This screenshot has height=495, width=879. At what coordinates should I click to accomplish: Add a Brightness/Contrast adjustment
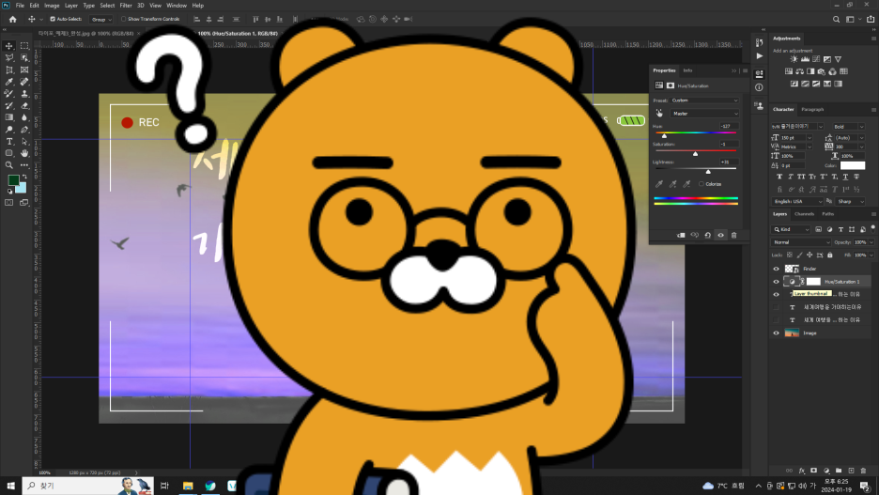click(794, 59)
